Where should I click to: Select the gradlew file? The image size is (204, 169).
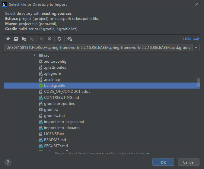(x=102, y=110)
